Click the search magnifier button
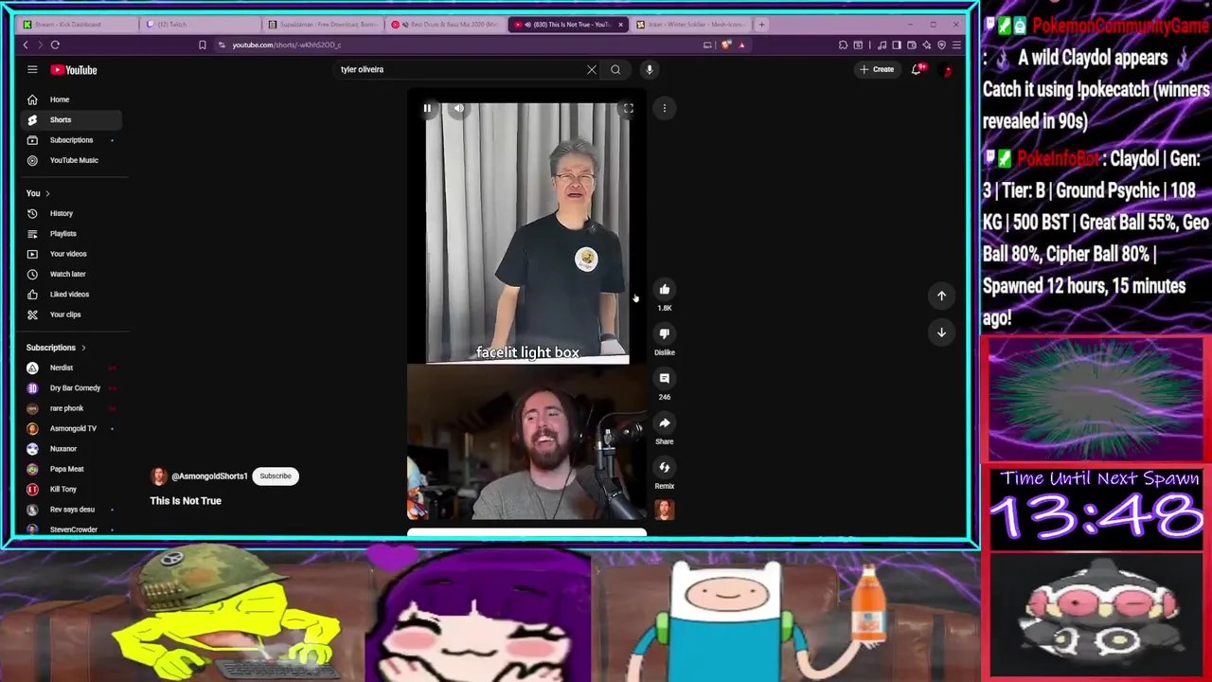1212x682 pixels. pos(615,69)
